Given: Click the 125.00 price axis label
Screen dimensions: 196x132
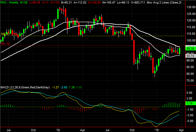Looking at the screenshot, I should tap(191, 14).
